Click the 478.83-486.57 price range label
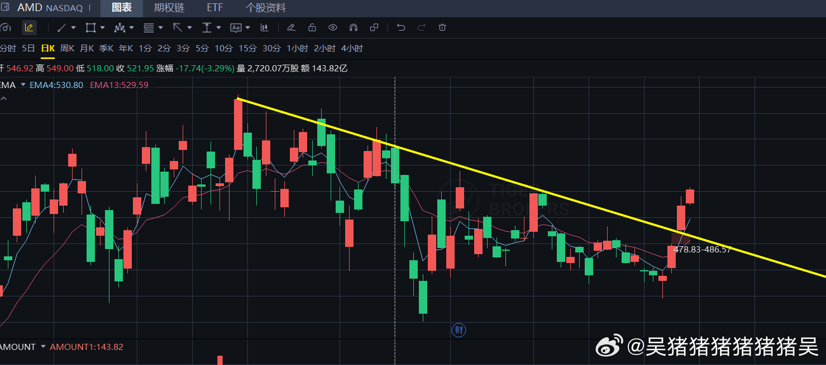The height and width of the screenshot is (365, 826). coord(703,250)
